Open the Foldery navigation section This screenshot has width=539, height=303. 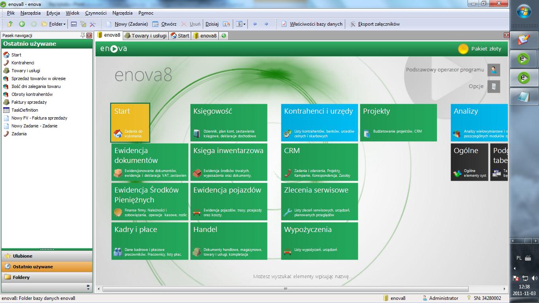(47, 277)
